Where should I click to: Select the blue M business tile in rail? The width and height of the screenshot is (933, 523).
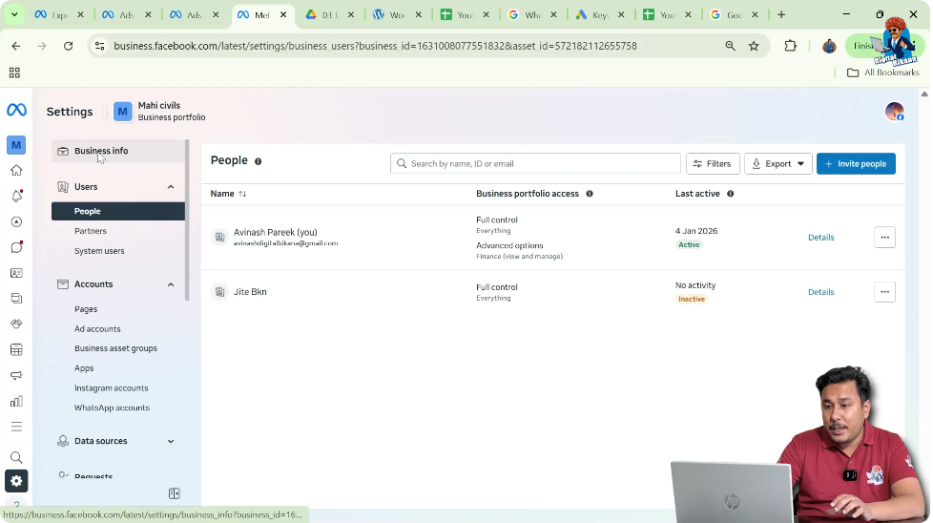pos(16,145)
